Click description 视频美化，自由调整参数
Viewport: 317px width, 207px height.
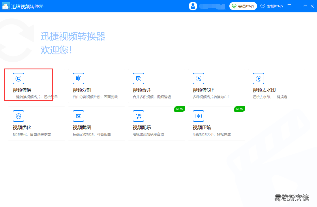32,134
